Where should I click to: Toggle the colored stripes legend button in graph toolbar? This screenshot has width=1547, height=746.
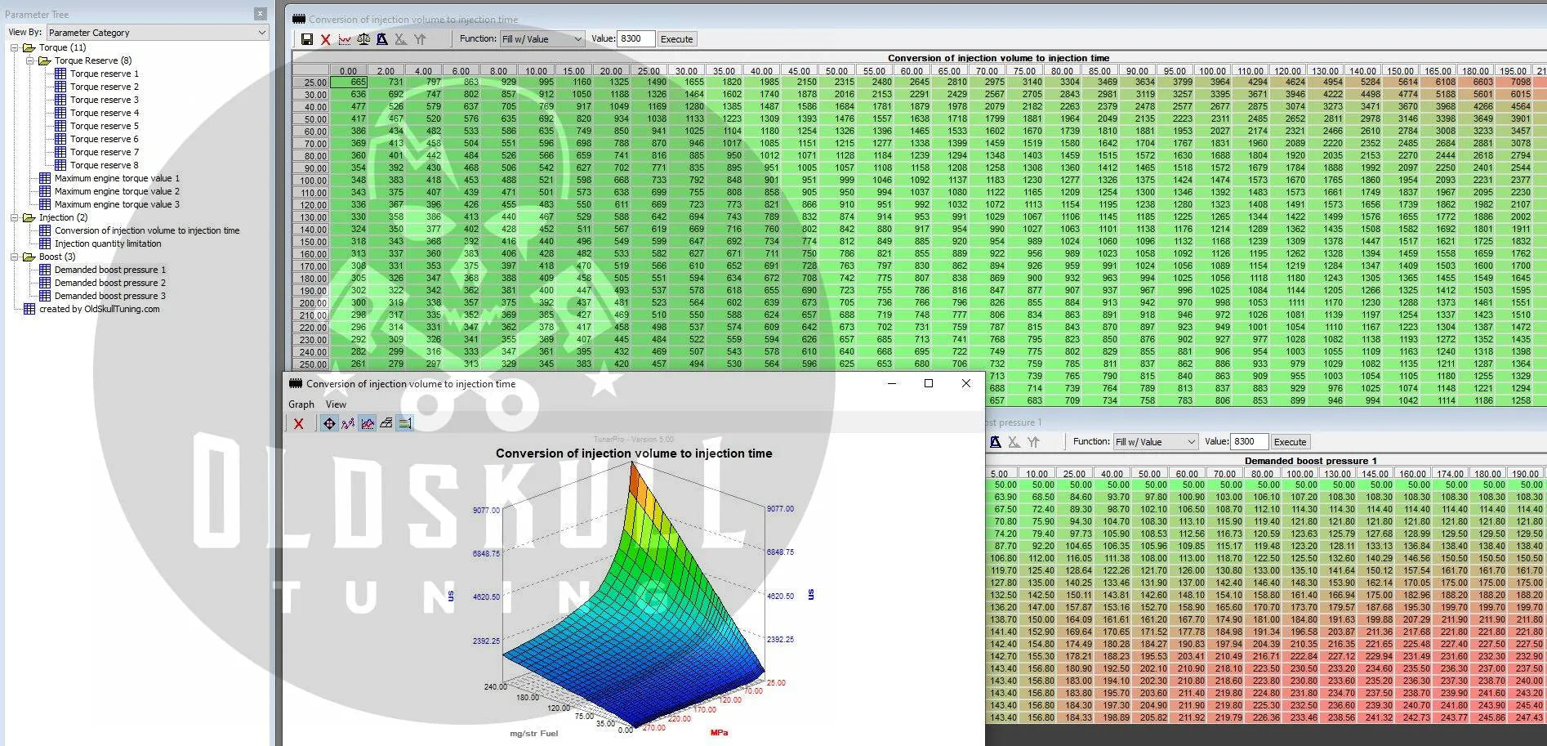click(x=404, y=423)
